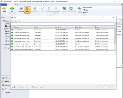Open the Settings workspace
This screenshot has width=123, height=98.
point(6,92)
